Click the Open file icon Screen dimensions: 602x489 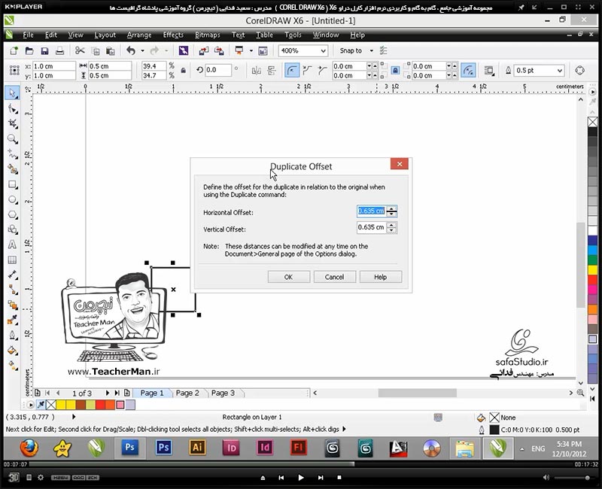pyautogui.click(x=29, y=50)
